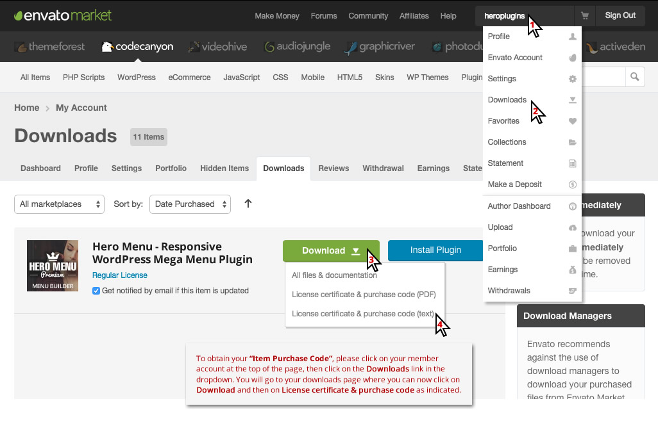
Task: Switch to the Reviews tab
Action: [x=333, y=168]
